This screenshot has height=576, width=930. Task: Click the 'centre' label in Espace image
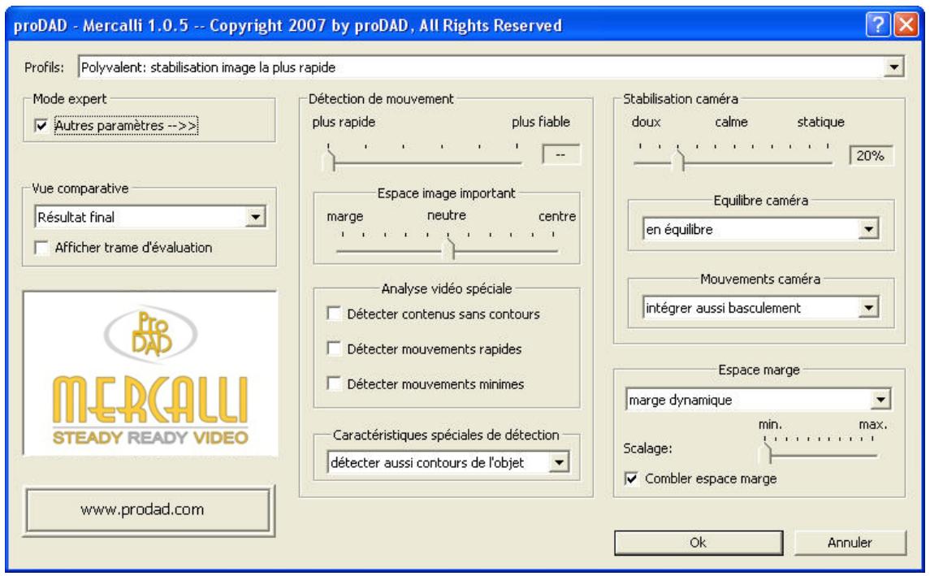click(557, 216)
